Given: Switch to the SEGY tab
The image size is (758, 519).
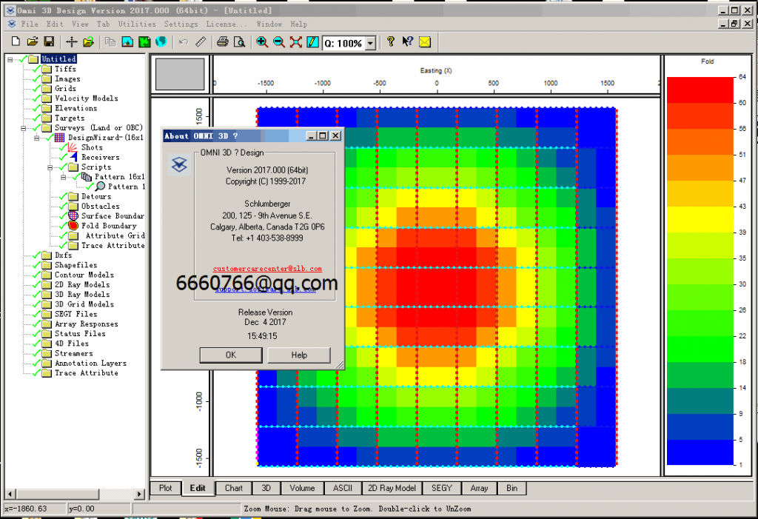Looking at the screenshot, I should click(441, 488).
